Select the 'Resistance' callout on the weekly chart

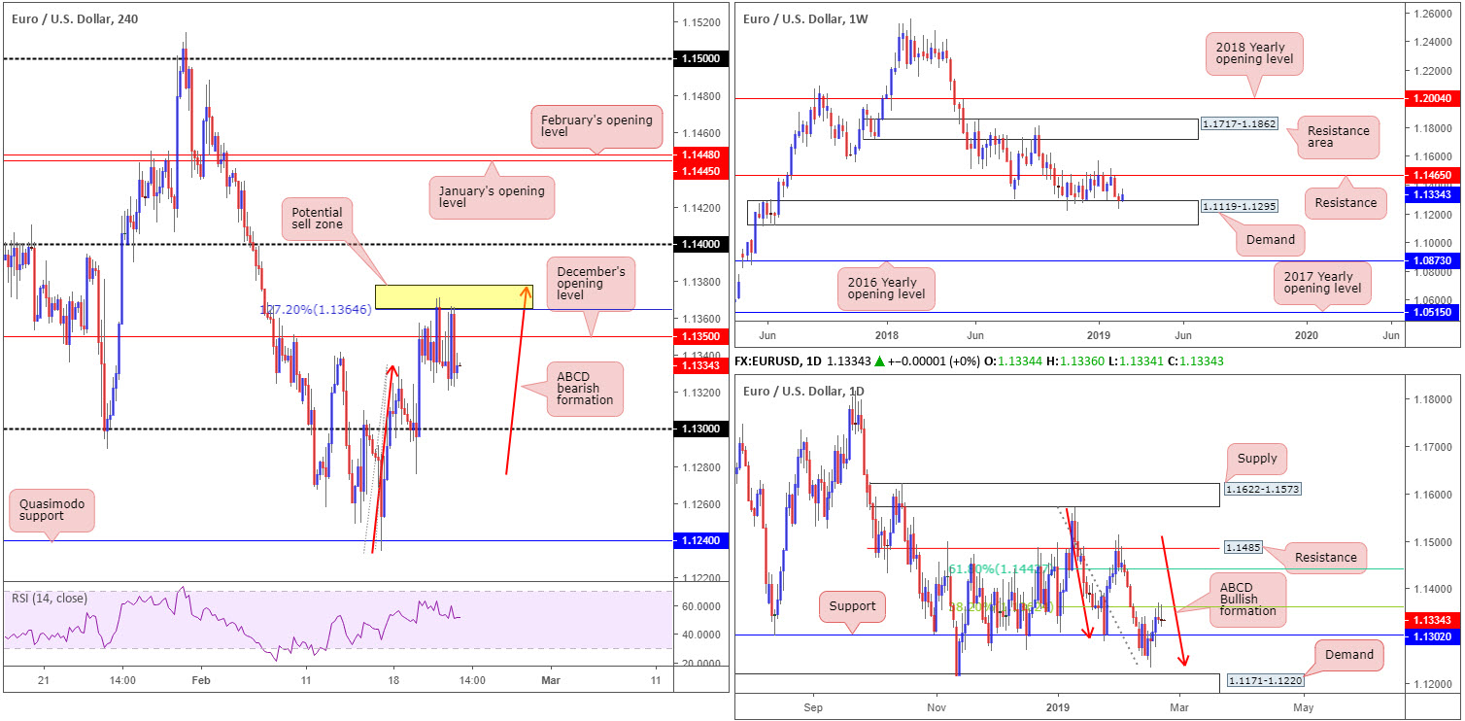(x=1345, y=203)
